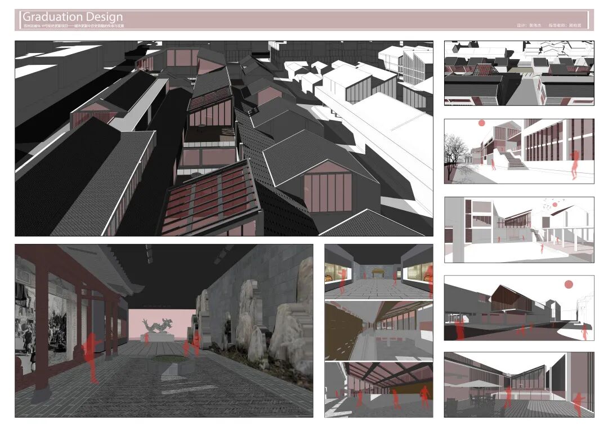Viewport: 608px width, 430px height.
Task: Open the courtyard rendering with dragon sculpture
Action: [164, 331]
